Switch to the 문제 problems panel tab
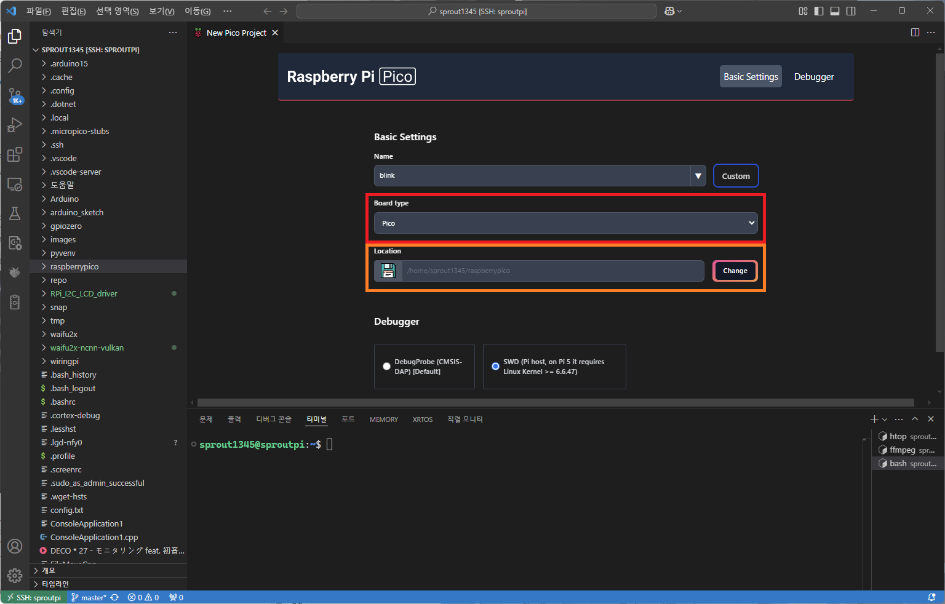The height and width of the screenshot is (604, 945). (x=205, y=419)
